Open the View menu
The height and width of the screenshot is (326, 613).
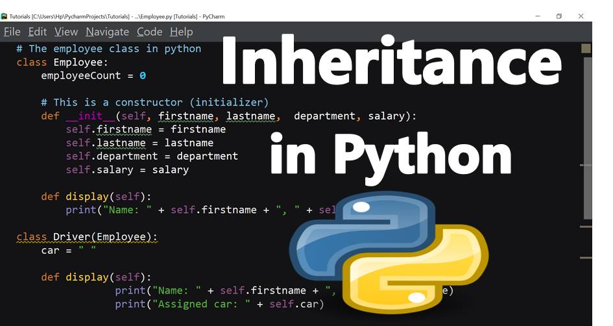click(x=66, y=32)
